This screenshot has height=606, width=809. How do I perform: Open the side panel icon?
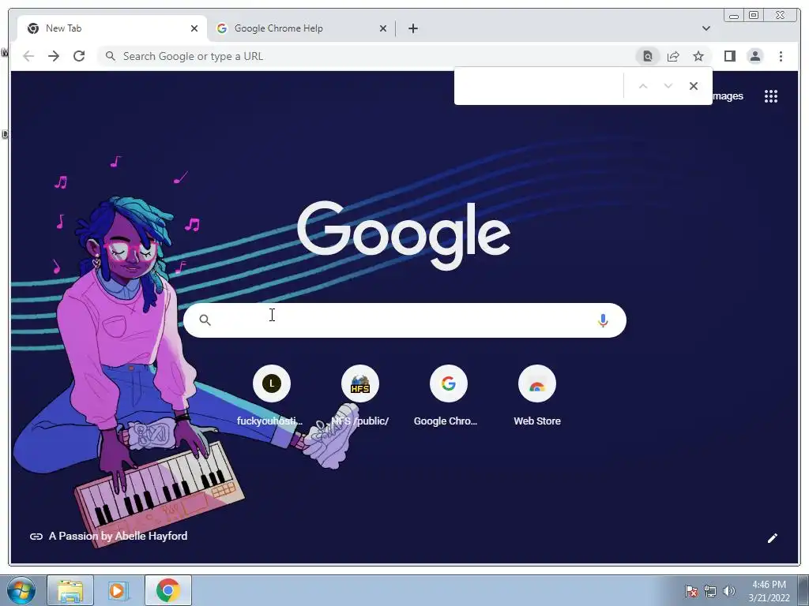729,56
